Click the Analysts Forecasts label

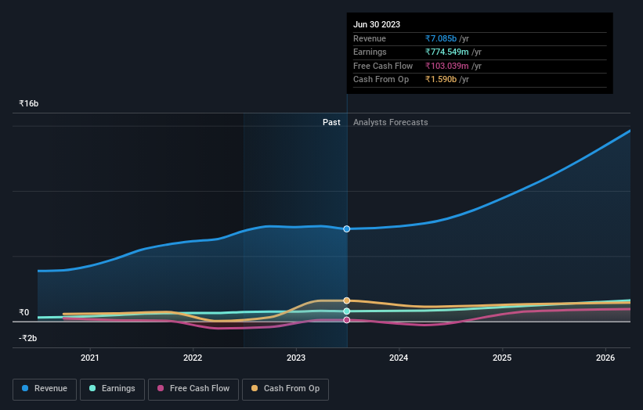click(x=390, y=122)
